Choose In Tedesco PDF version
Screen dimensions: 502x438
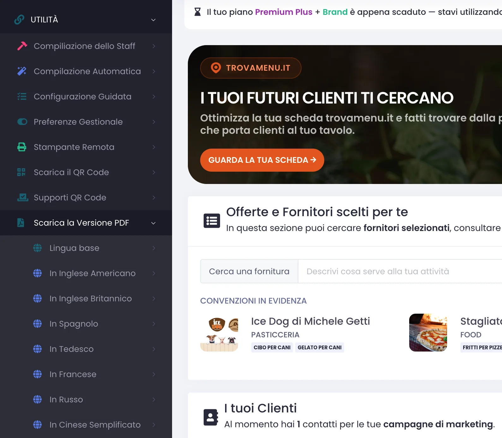tap(86, 349)
